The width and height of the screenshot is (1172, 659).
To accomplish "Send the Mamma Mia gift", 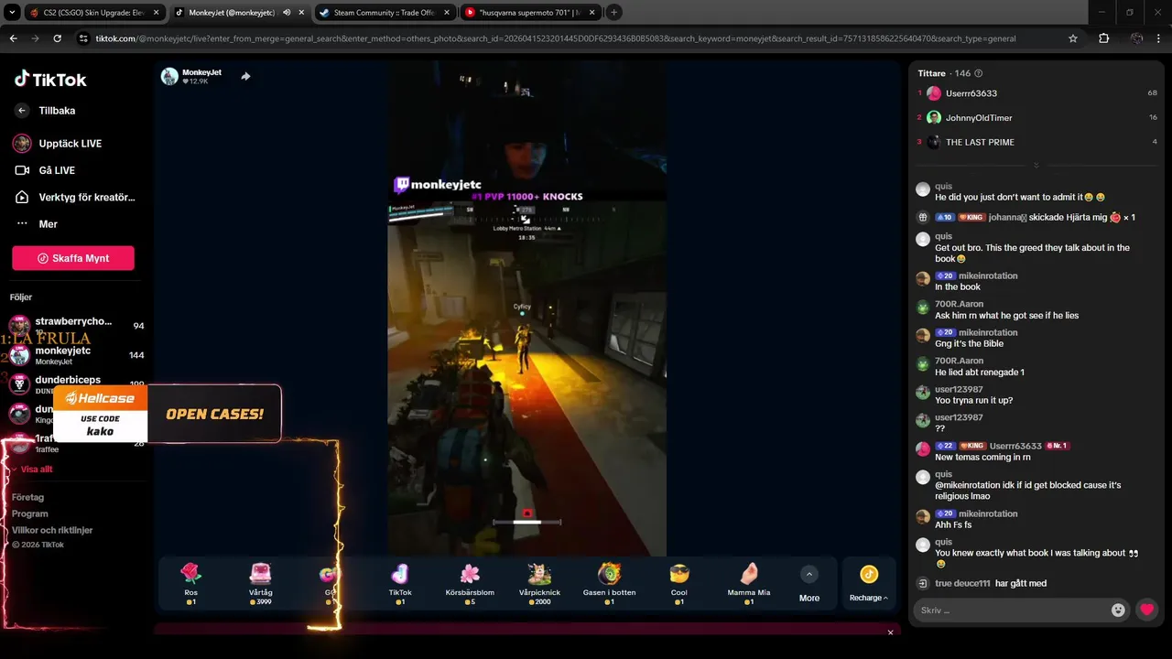I will [x=748, y=583].
